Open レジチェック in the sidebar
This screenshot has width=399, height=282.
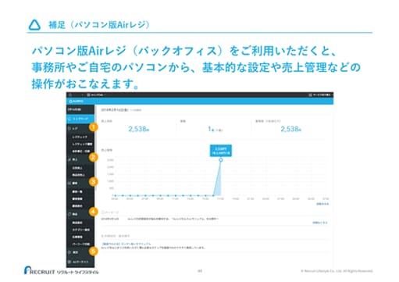(80, 137)
